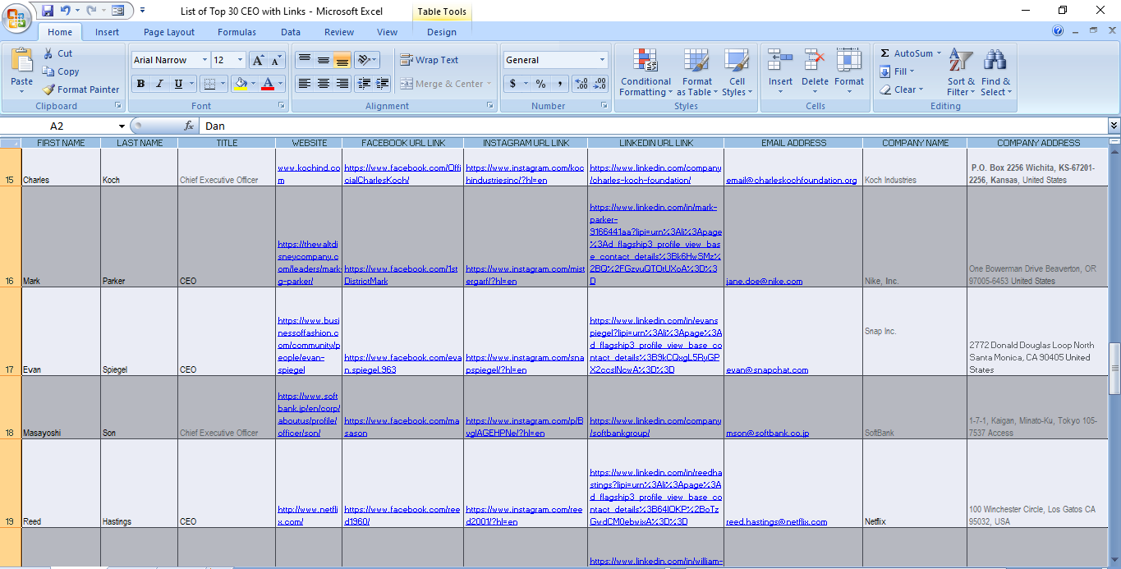The image size is (1121, 569).
Task: Open the reed.hastings@netflix.com email link
Action: (776, 521)
